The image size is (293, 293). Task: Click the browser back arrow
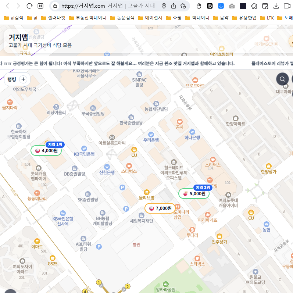[x=8, y=6]
